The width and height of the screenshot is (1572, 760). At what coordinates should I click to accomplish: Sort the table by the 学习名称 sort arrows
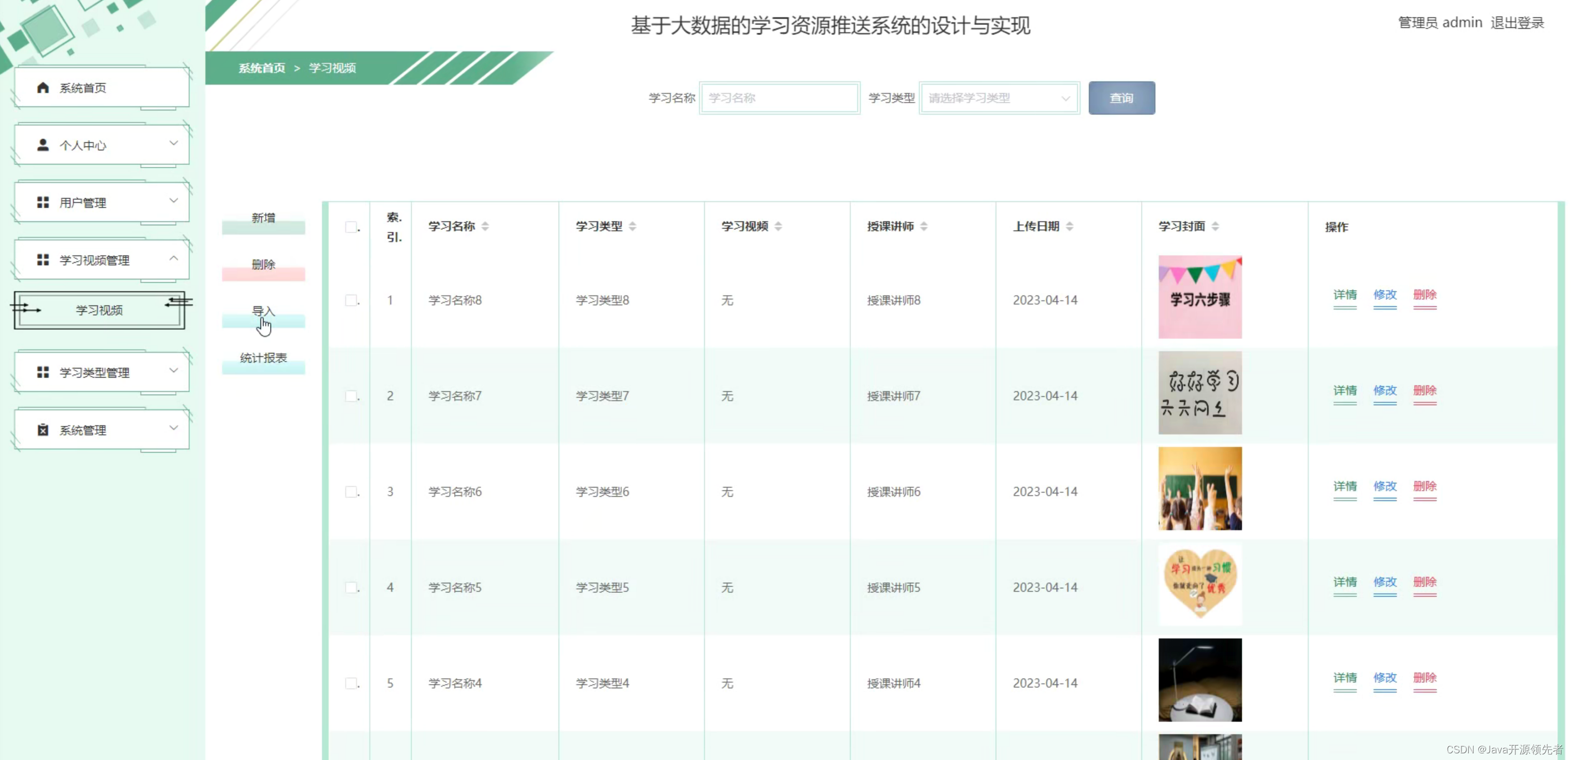(x=485, y=227)
